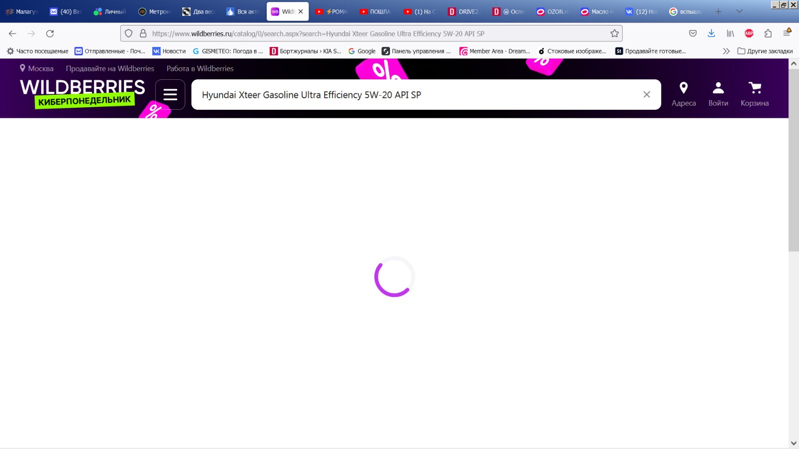Clear the search field with the X
Viewport: 799px width, 449px height.
tap(647, 94)
